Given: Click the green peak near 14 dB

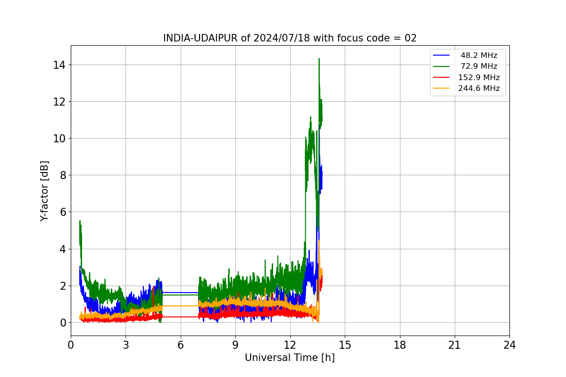Looking at the screenshot, I should pos(319,59).
